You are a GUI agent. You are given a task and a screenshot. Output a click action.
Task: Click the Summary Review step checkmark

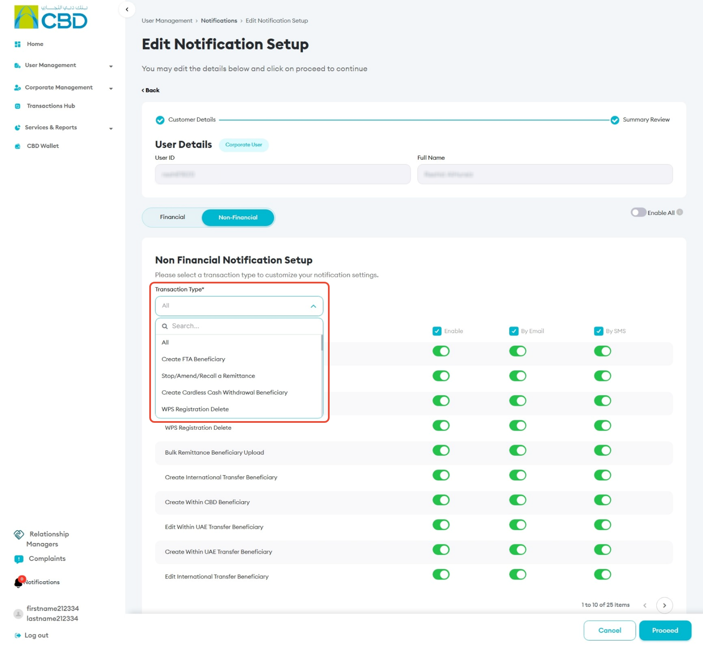pyautogui.click(x=615, y=120)
